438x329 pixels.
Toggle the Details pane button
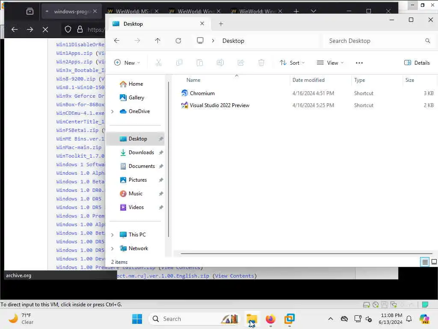(x=417, y=63)
